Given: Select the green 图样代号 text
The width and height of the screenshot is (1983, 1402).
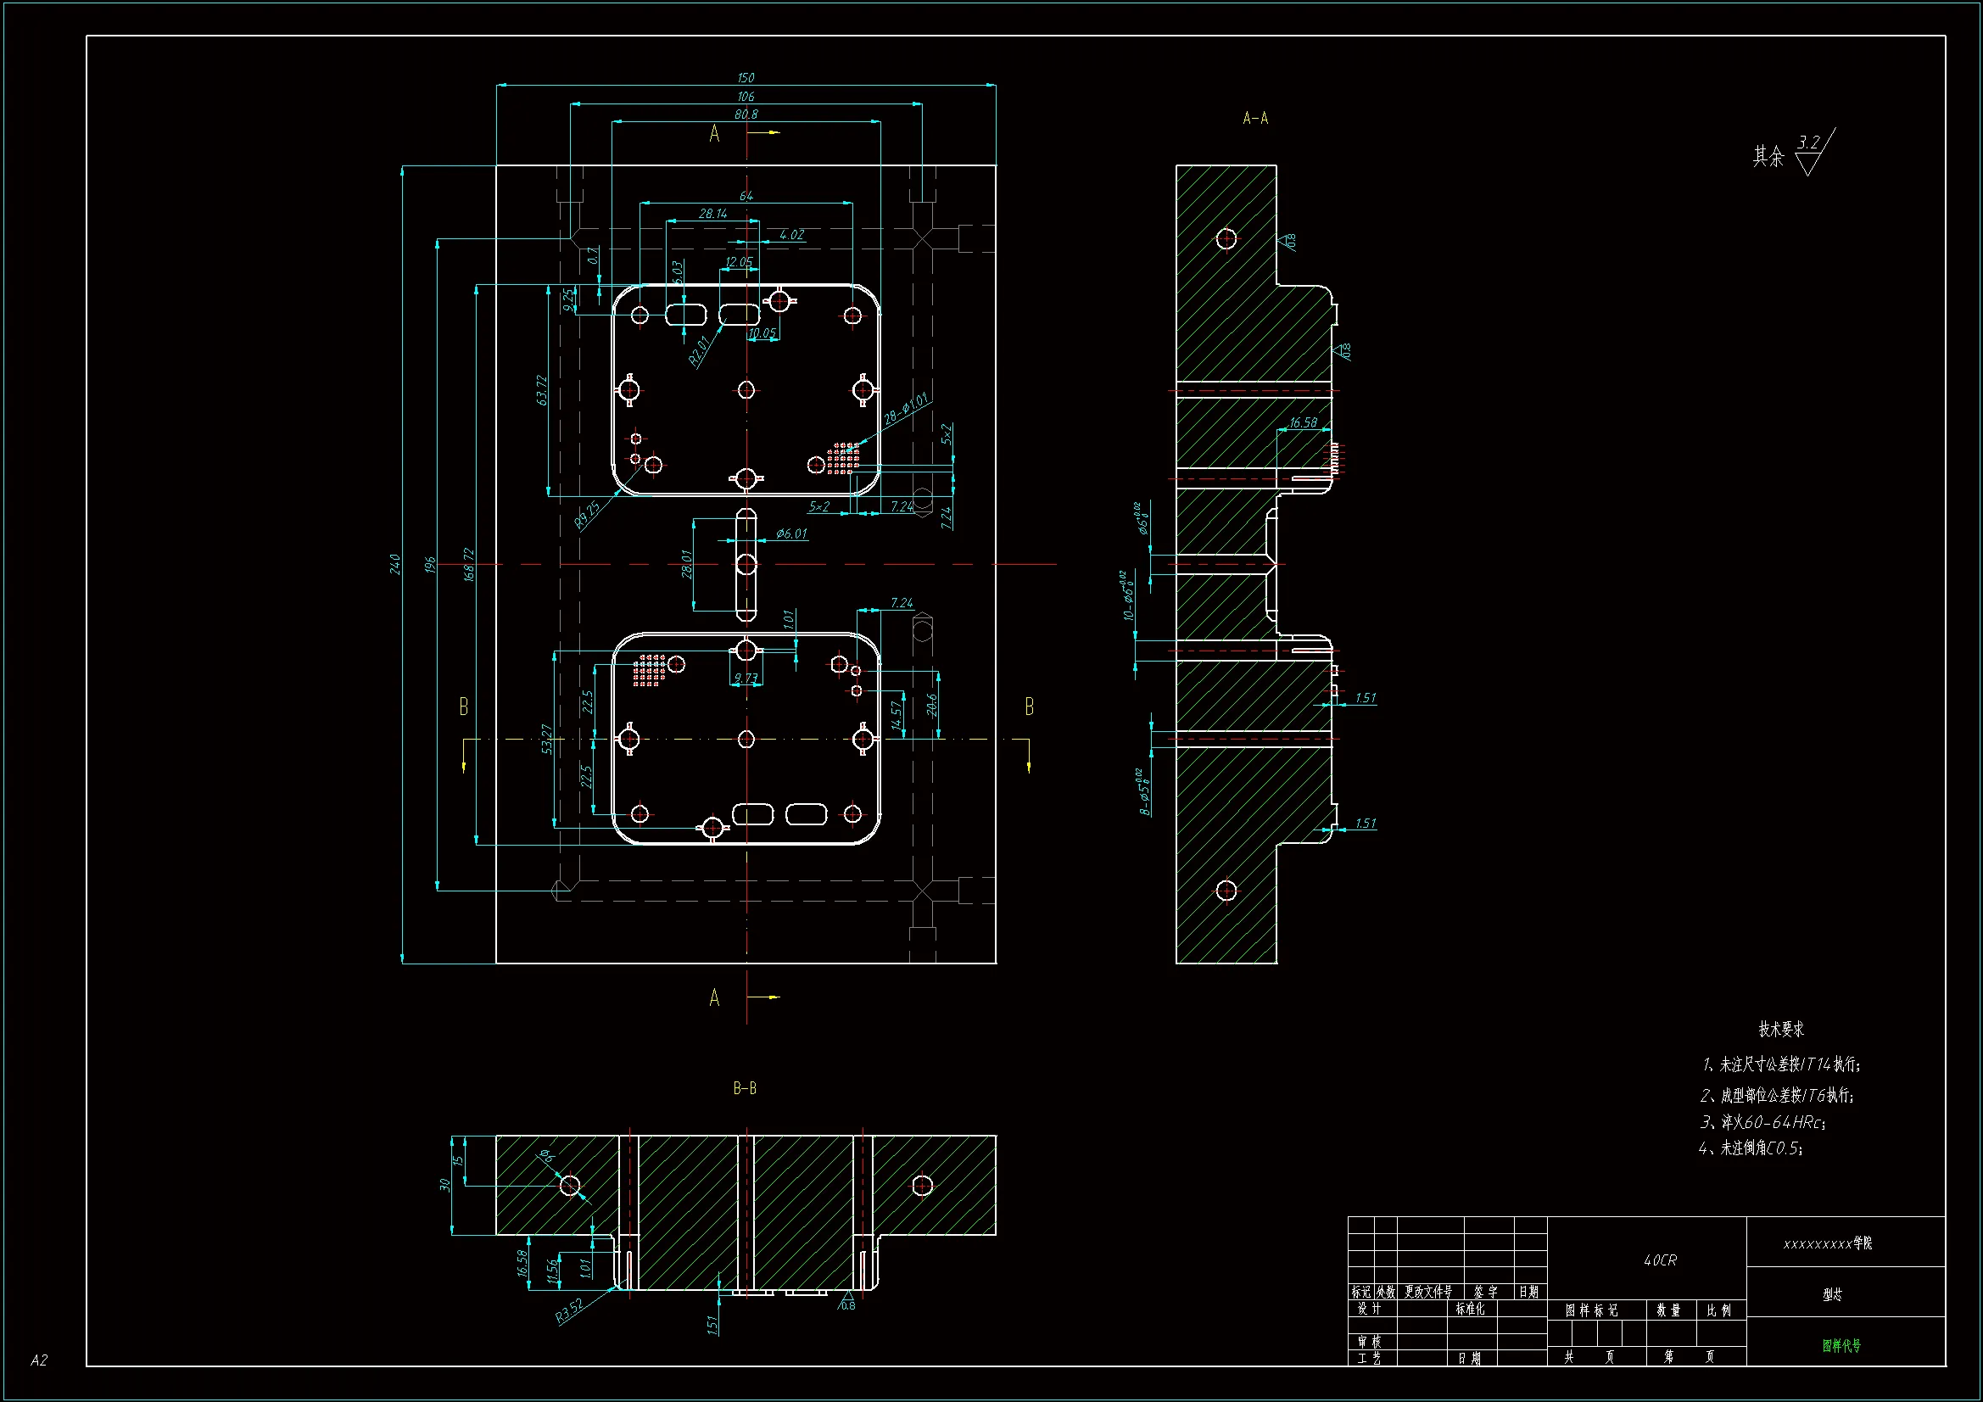Looking at the screenshot, I should [1841, 1345].
